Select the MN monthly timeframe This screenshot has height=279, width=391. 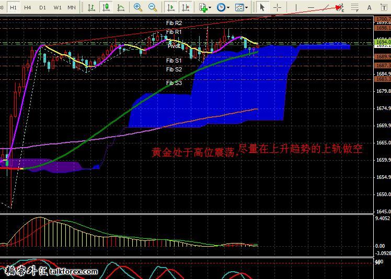click(72, 7)
